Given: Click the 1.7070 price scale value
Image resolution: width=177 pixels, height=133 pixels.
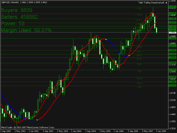Looking at the screenshot, I should (x=172, y=72).
